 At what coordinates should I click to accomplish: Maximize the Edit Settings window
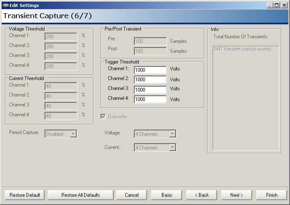(277, 5)
